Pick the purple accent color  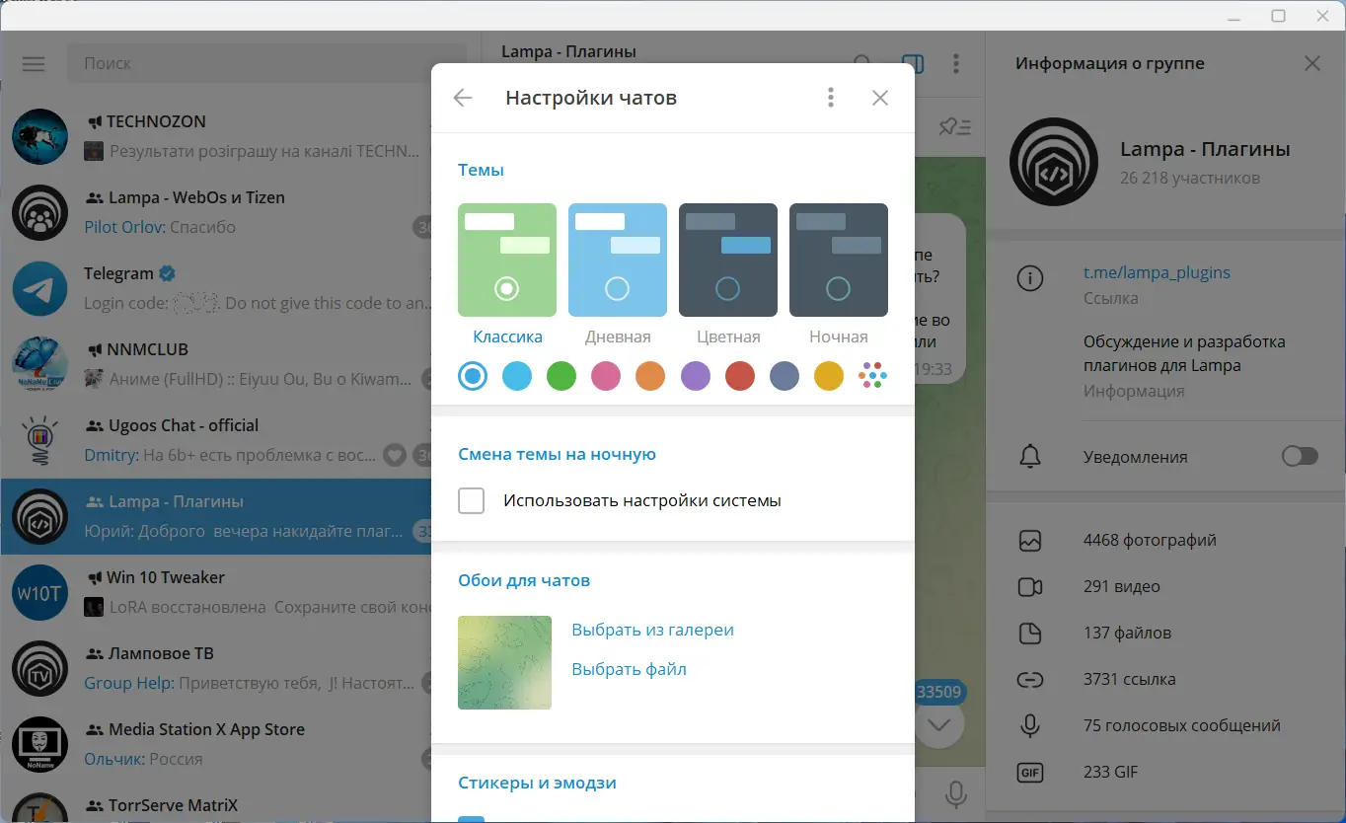tap(696, 376)
